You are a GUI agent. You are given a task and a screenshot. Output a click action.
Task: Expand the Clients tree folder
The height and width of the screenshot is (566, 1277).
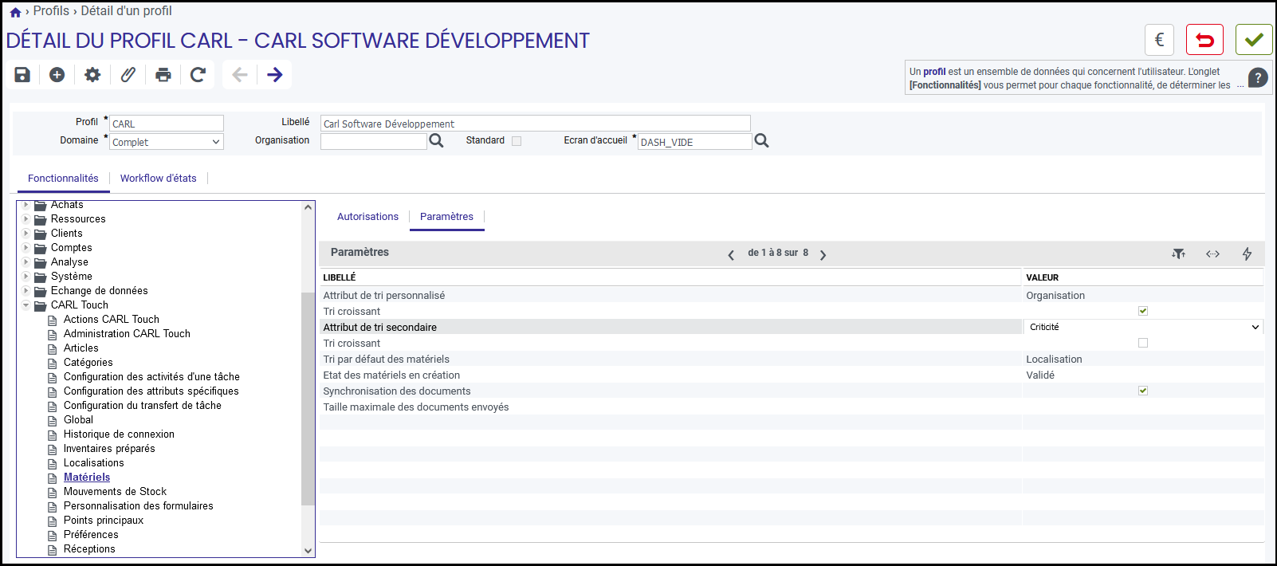pos(26,234)
